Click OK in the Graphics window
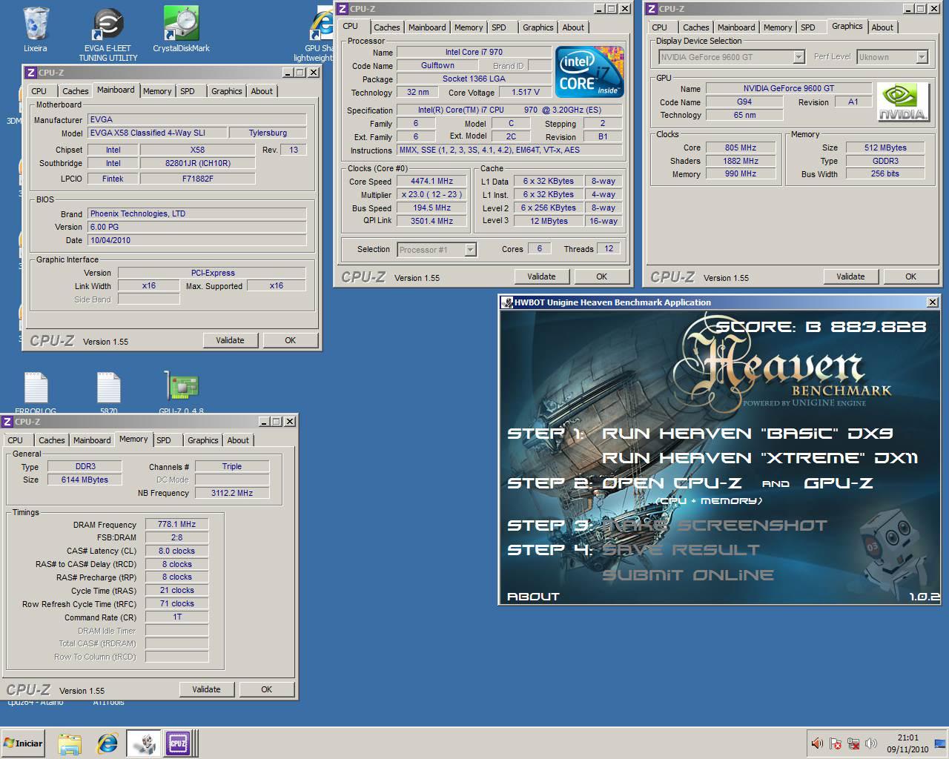949x759 pixels. [x=910, y=276]
